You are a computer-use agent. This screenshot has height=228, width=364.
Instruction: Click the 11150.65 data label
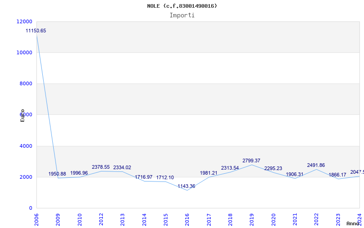click(x=36, y=31)
